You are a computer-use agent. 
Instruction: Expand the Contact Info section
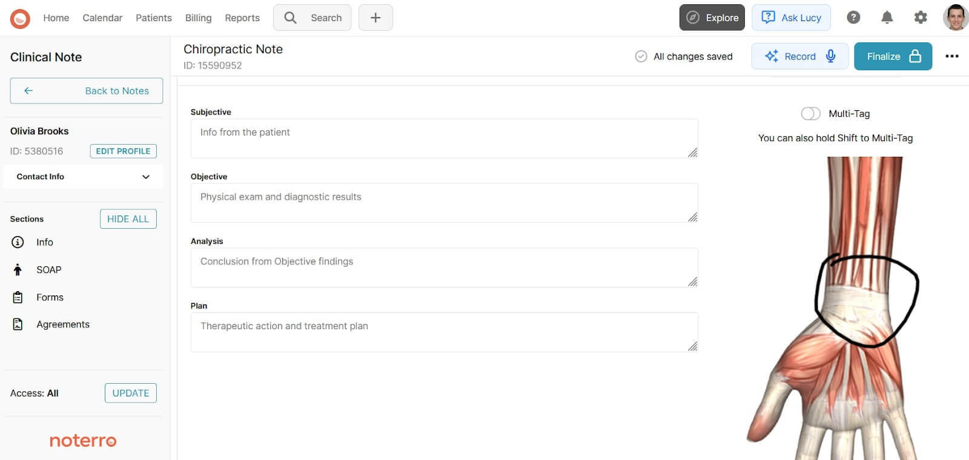(84, 177)
